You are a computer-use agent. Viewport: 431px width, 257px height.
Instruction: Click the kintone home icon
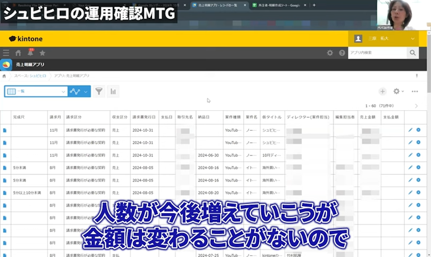coord(18,53)
